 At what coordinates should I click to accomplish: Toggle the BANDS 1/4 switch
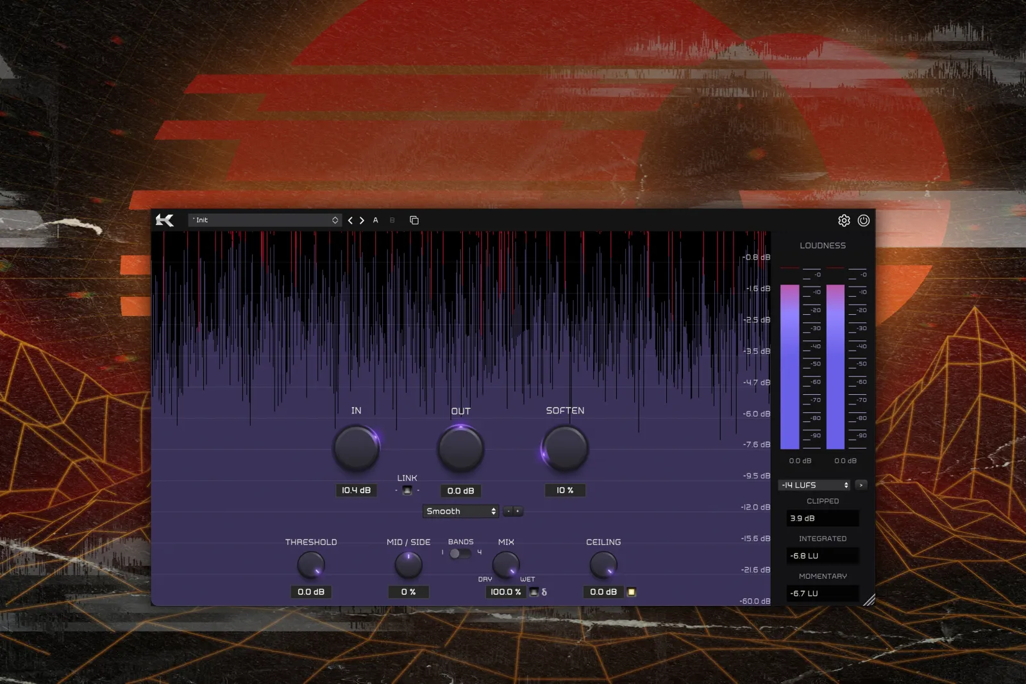click(460, 553)
